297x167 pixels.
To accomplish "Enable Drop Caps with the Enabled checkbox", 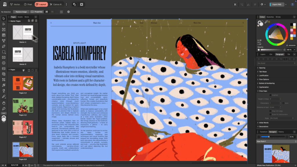I will pos(270,95).
